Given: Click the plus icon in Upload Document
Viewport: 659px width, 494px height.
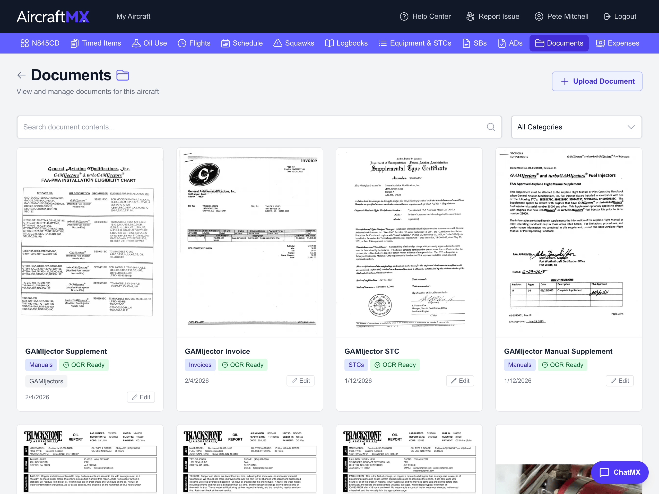Looking at the screenshot, I should tap(565, 81).
